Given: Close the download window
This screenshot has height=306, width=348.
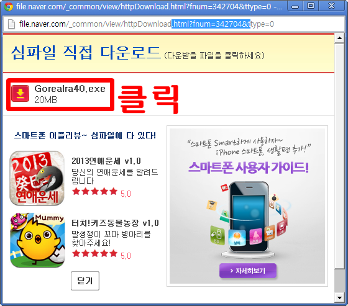Looking at the screenshot, I should [331, 6].
